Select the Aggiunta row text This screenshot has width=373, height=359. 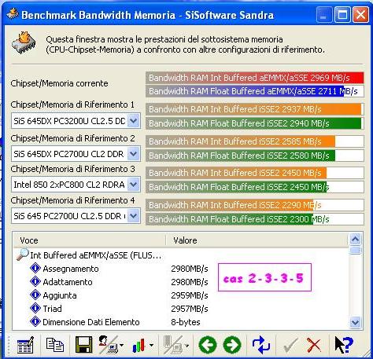click(60, 295)
